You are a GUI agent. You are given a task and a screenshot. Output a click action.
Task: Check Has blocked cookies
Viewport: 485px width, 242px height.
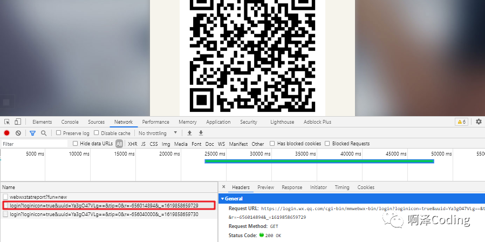pyautogui.click(x=272, y=144)
